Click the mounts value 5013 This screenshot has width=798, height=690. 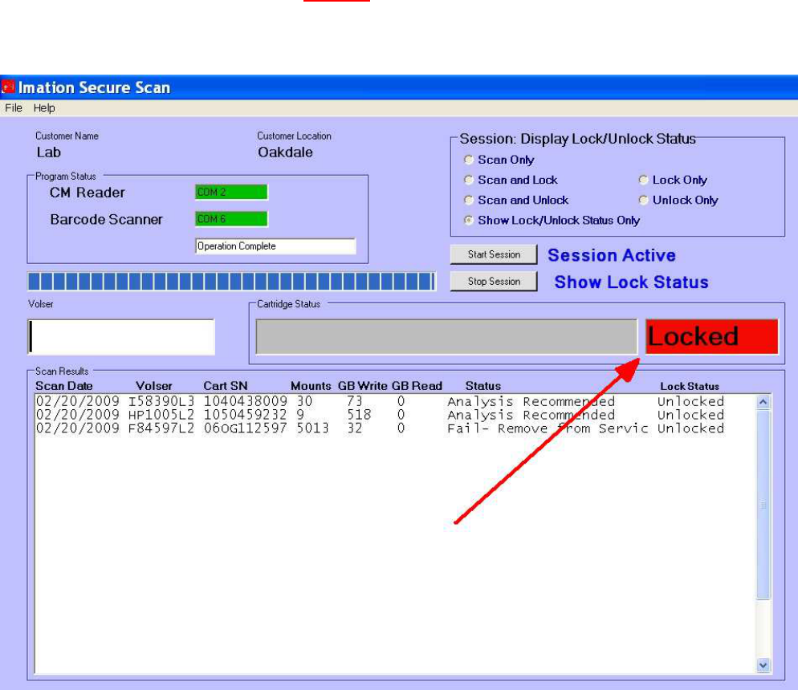[312, 428]
